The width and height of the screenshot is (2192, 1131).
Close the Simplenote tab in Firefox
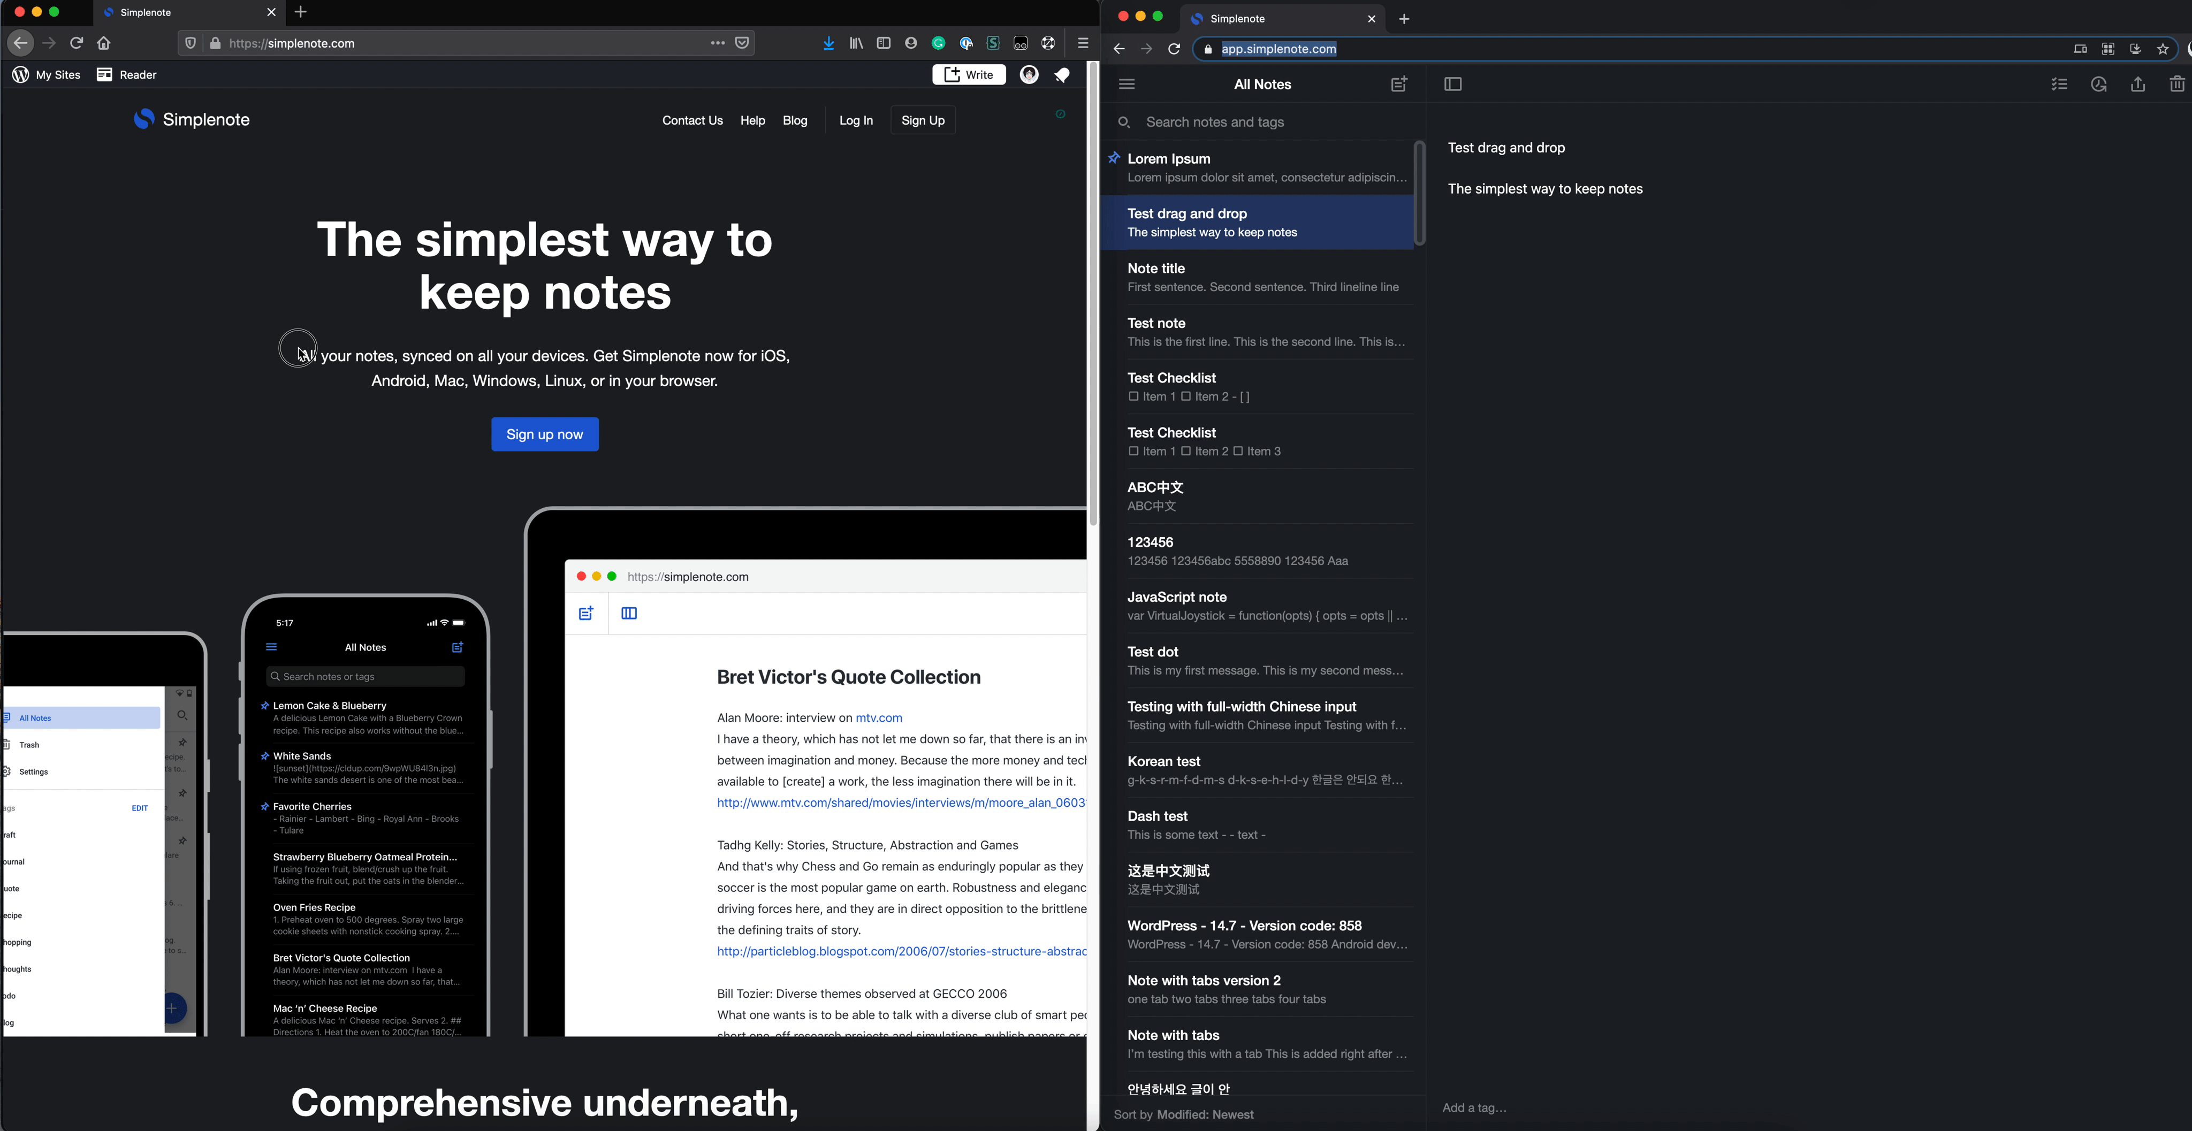point(271,12)
